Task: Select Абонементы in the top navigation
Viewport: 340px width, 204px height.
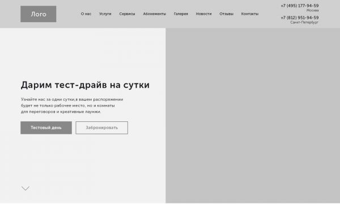Action: [x=154, y=14]
